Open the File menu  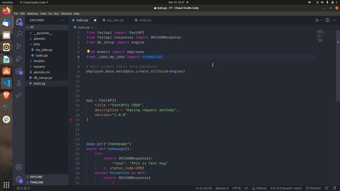[16, 13]
